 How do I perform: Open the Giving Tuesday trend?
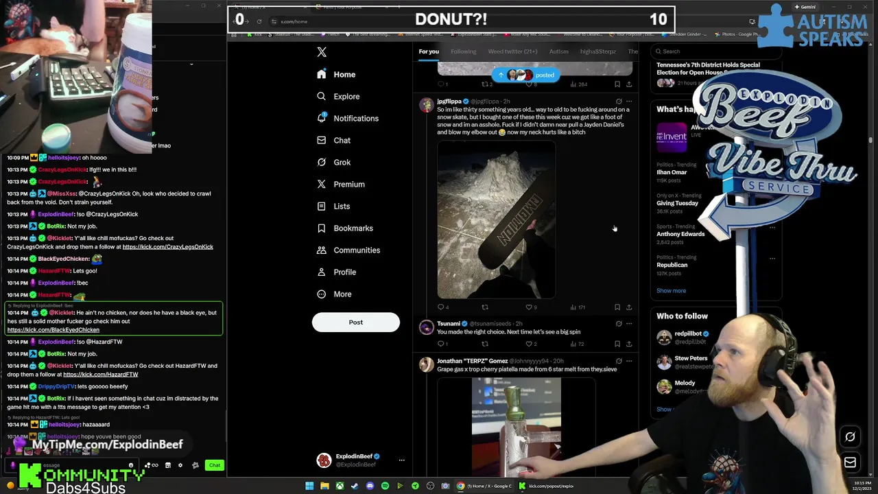coord(677,203)
